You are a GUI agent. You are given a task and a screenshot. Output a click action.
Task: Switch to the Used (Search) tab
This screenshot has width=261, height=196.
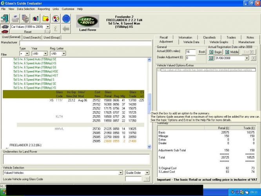32,38
